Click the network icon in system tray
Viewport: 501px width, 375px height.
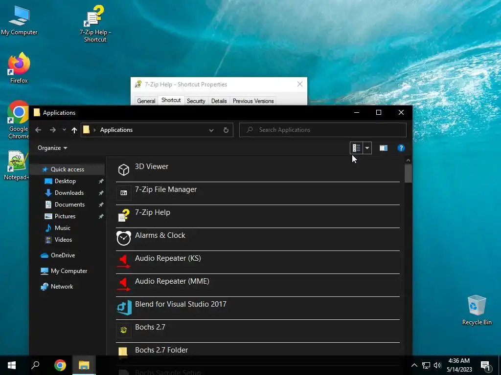pyautogui.click(x=426, y=365)
